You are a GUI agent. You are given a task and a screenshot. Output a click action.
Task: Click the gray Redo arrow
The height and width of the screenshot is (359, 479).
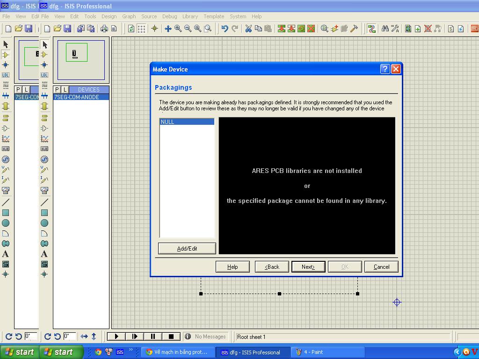click(x=235, y=29)
